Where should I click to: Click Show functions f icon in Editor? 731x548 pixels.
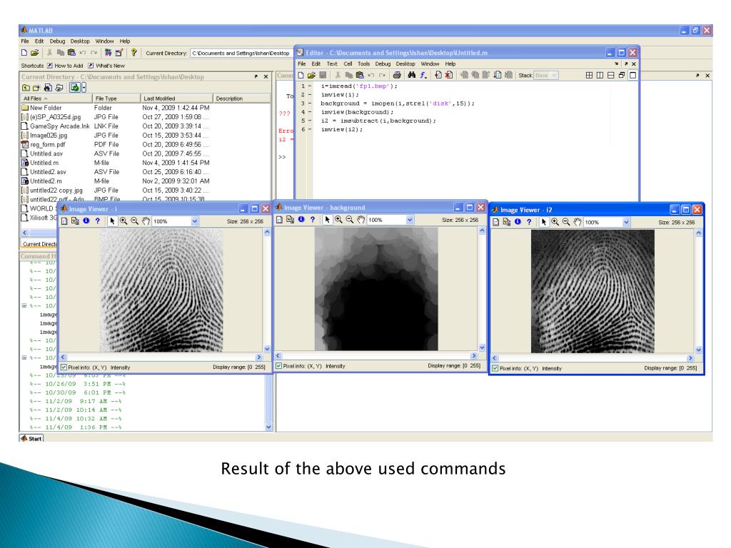423,75
